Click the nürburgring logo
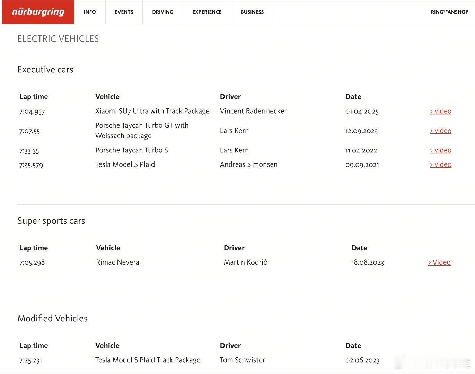Screen dimensions: 475x374 point(38,12)
